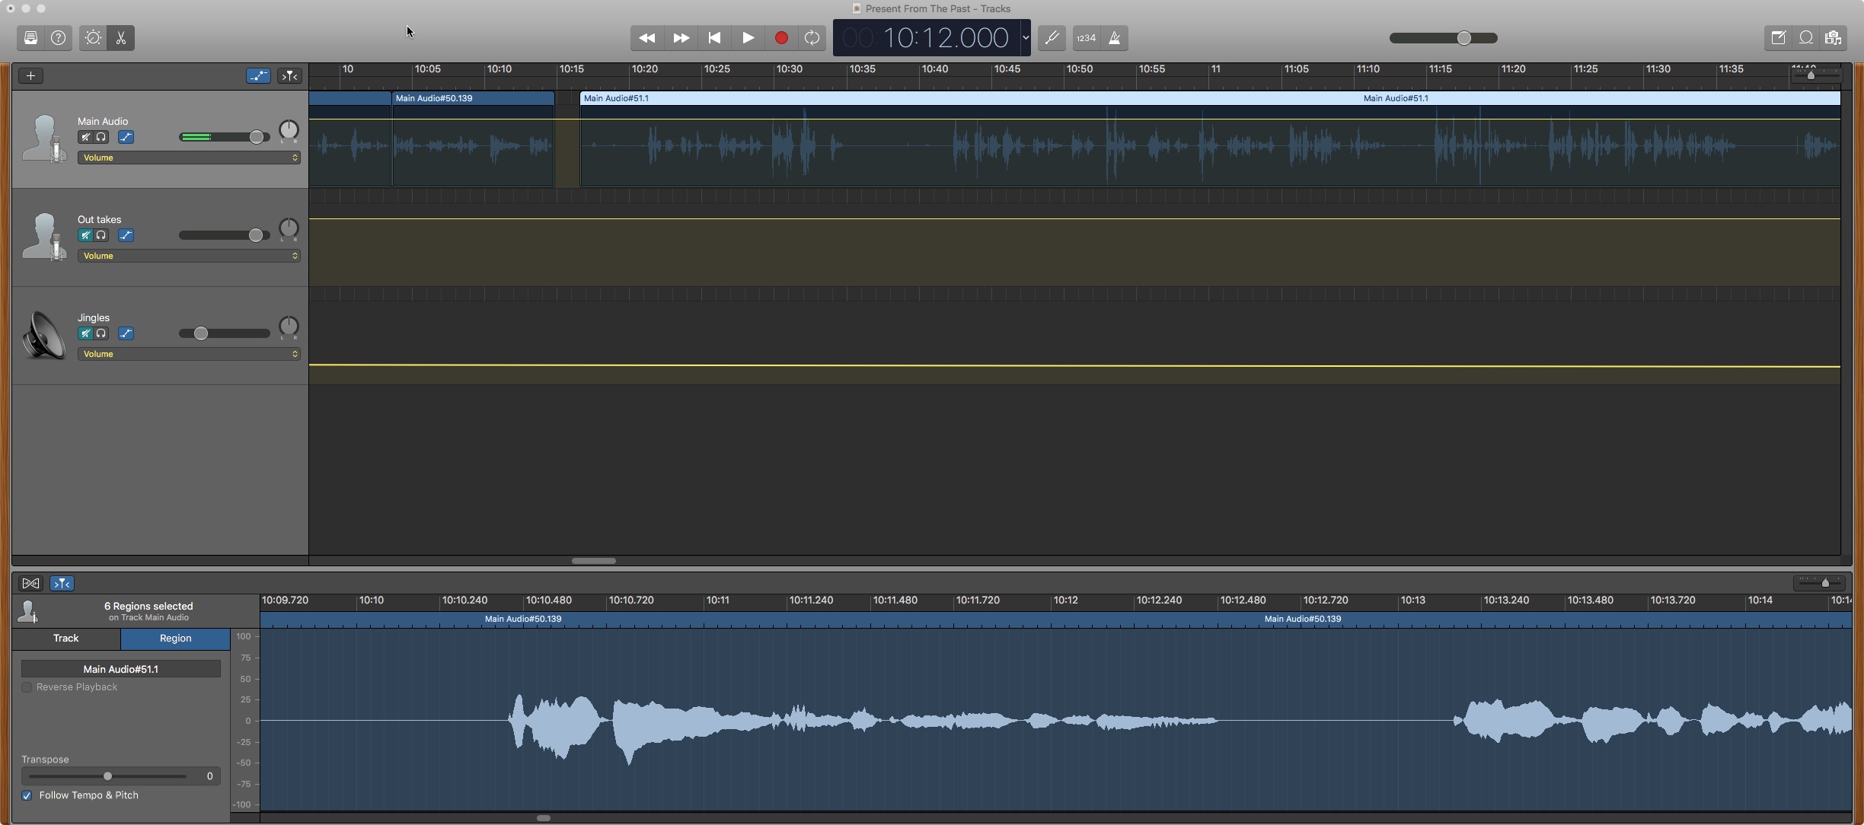Open Out takes Volume automation dropdown

[x=189, y=256]
